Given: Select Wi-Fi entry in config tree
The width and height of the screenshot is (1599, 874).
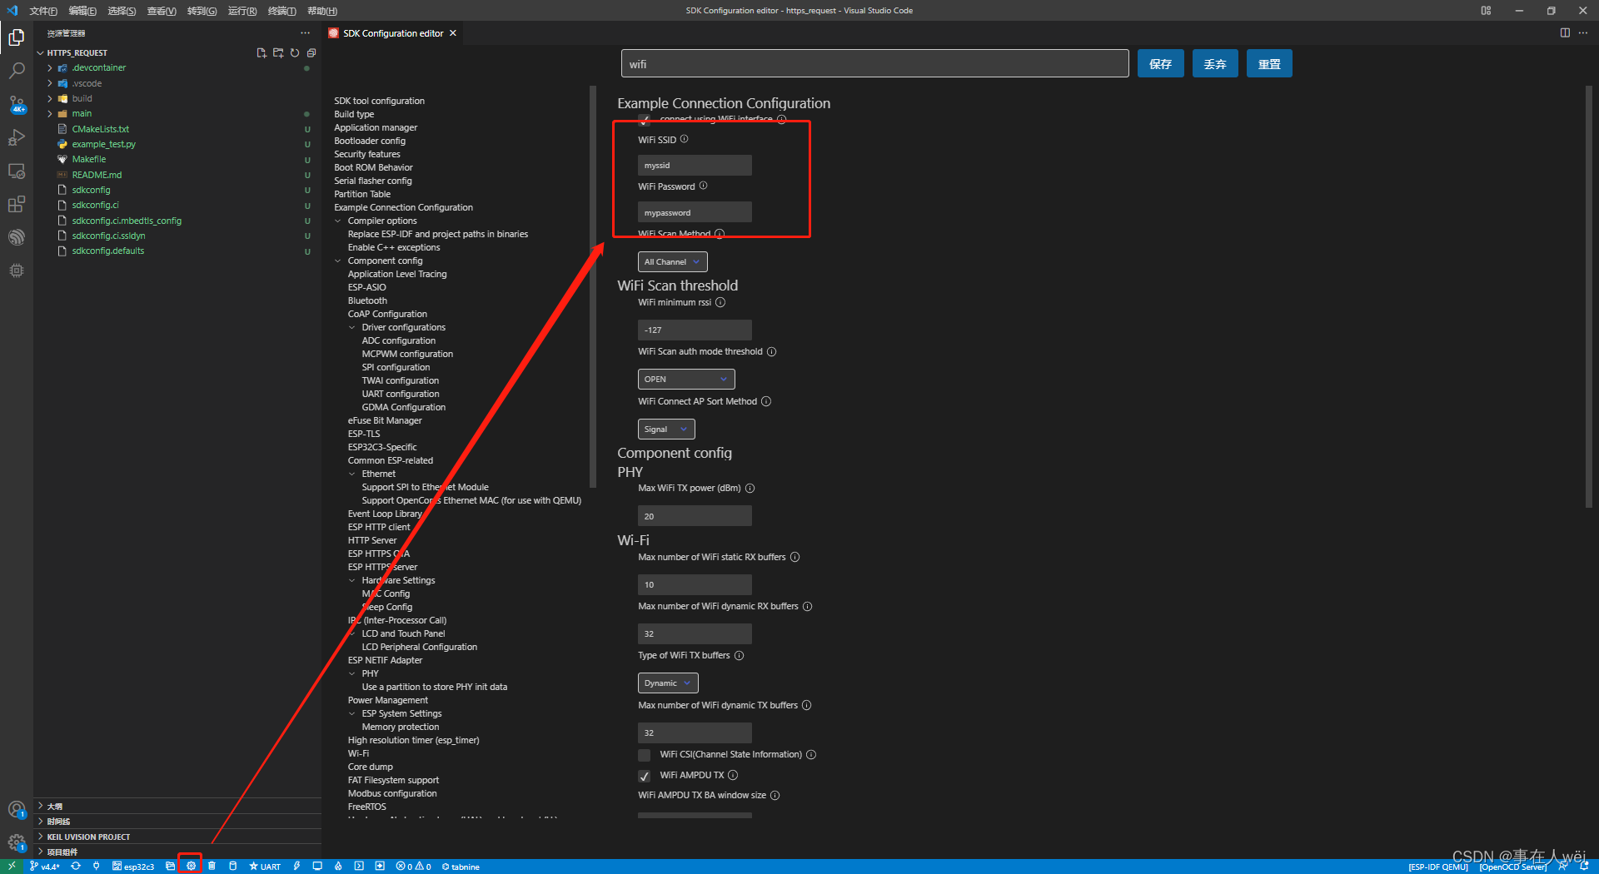Looking at the screenshot, I should [x=358, y=753].
